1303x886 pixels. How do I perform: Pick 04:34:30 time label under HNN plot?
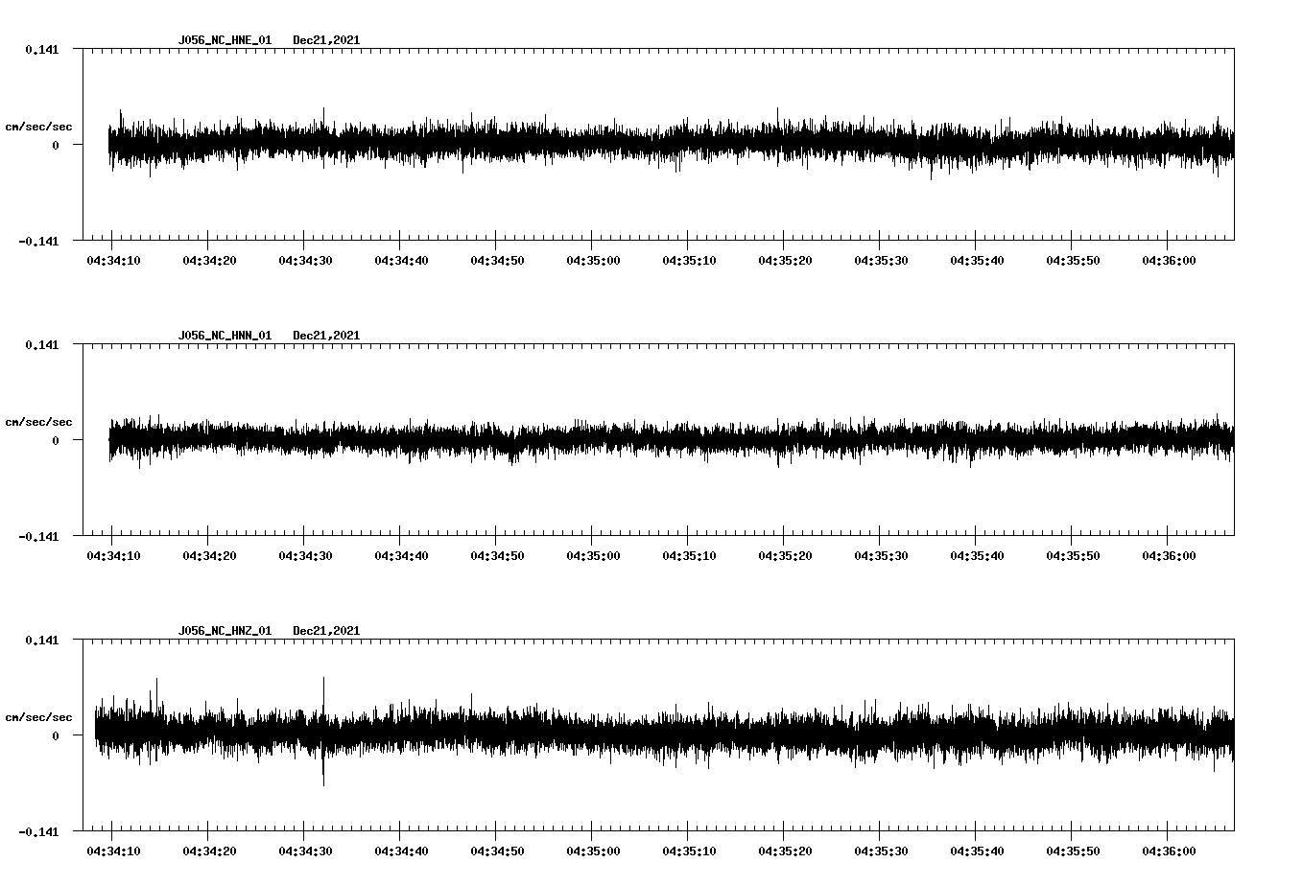305,556
